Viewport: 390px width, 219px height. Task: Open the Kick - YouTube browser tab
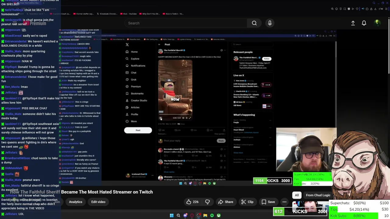(128, 14)
